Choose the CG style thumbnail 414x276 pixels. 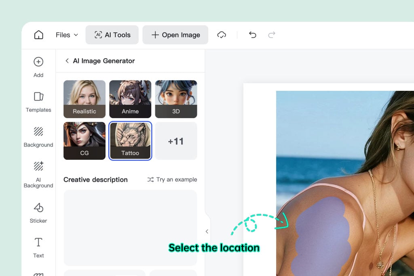[x=84, y=141]
